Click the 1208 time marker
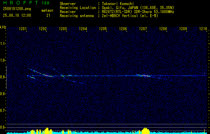Screen dimensions: 210x134 (163, 28)
